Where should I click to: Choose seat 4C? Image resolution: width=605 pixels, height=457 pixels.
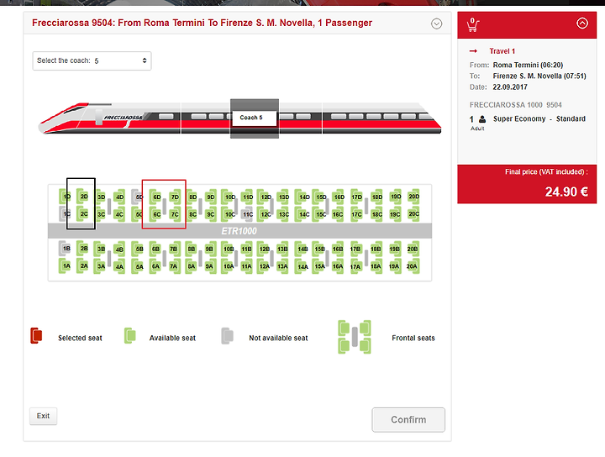point(119,214)
